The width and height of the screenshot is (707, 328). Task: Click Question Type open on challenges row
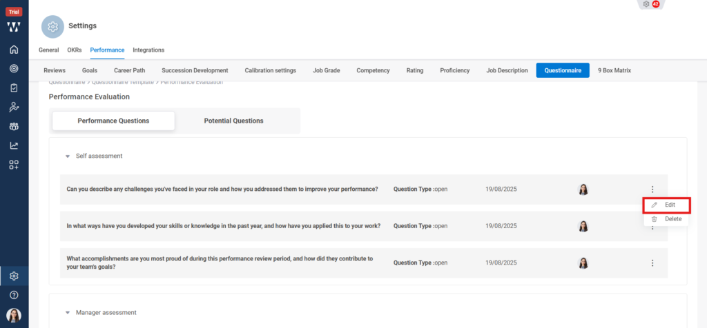coord(420,189)
